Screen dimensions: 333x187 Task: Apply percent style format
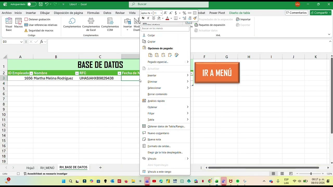[x=184, y=13]
